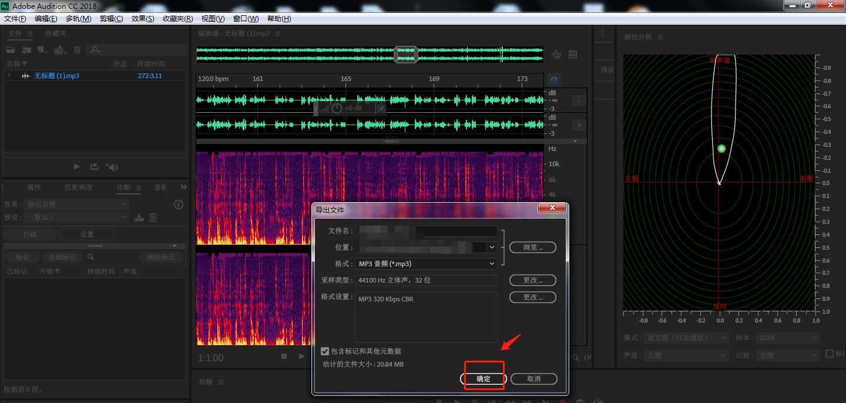Click the 浏览 browse button

tap(532, 247)
